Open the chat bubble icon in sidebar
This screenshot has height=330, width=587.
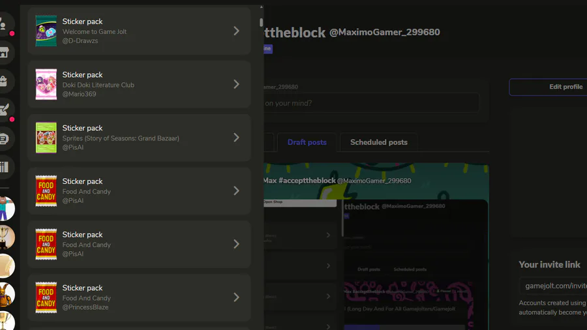tap(5, 138)
